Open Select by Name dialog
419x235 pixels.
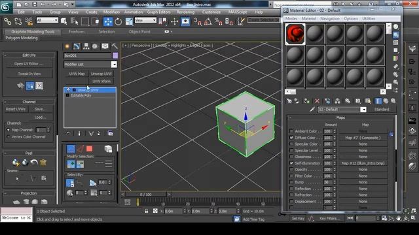(x=74, y=22)
